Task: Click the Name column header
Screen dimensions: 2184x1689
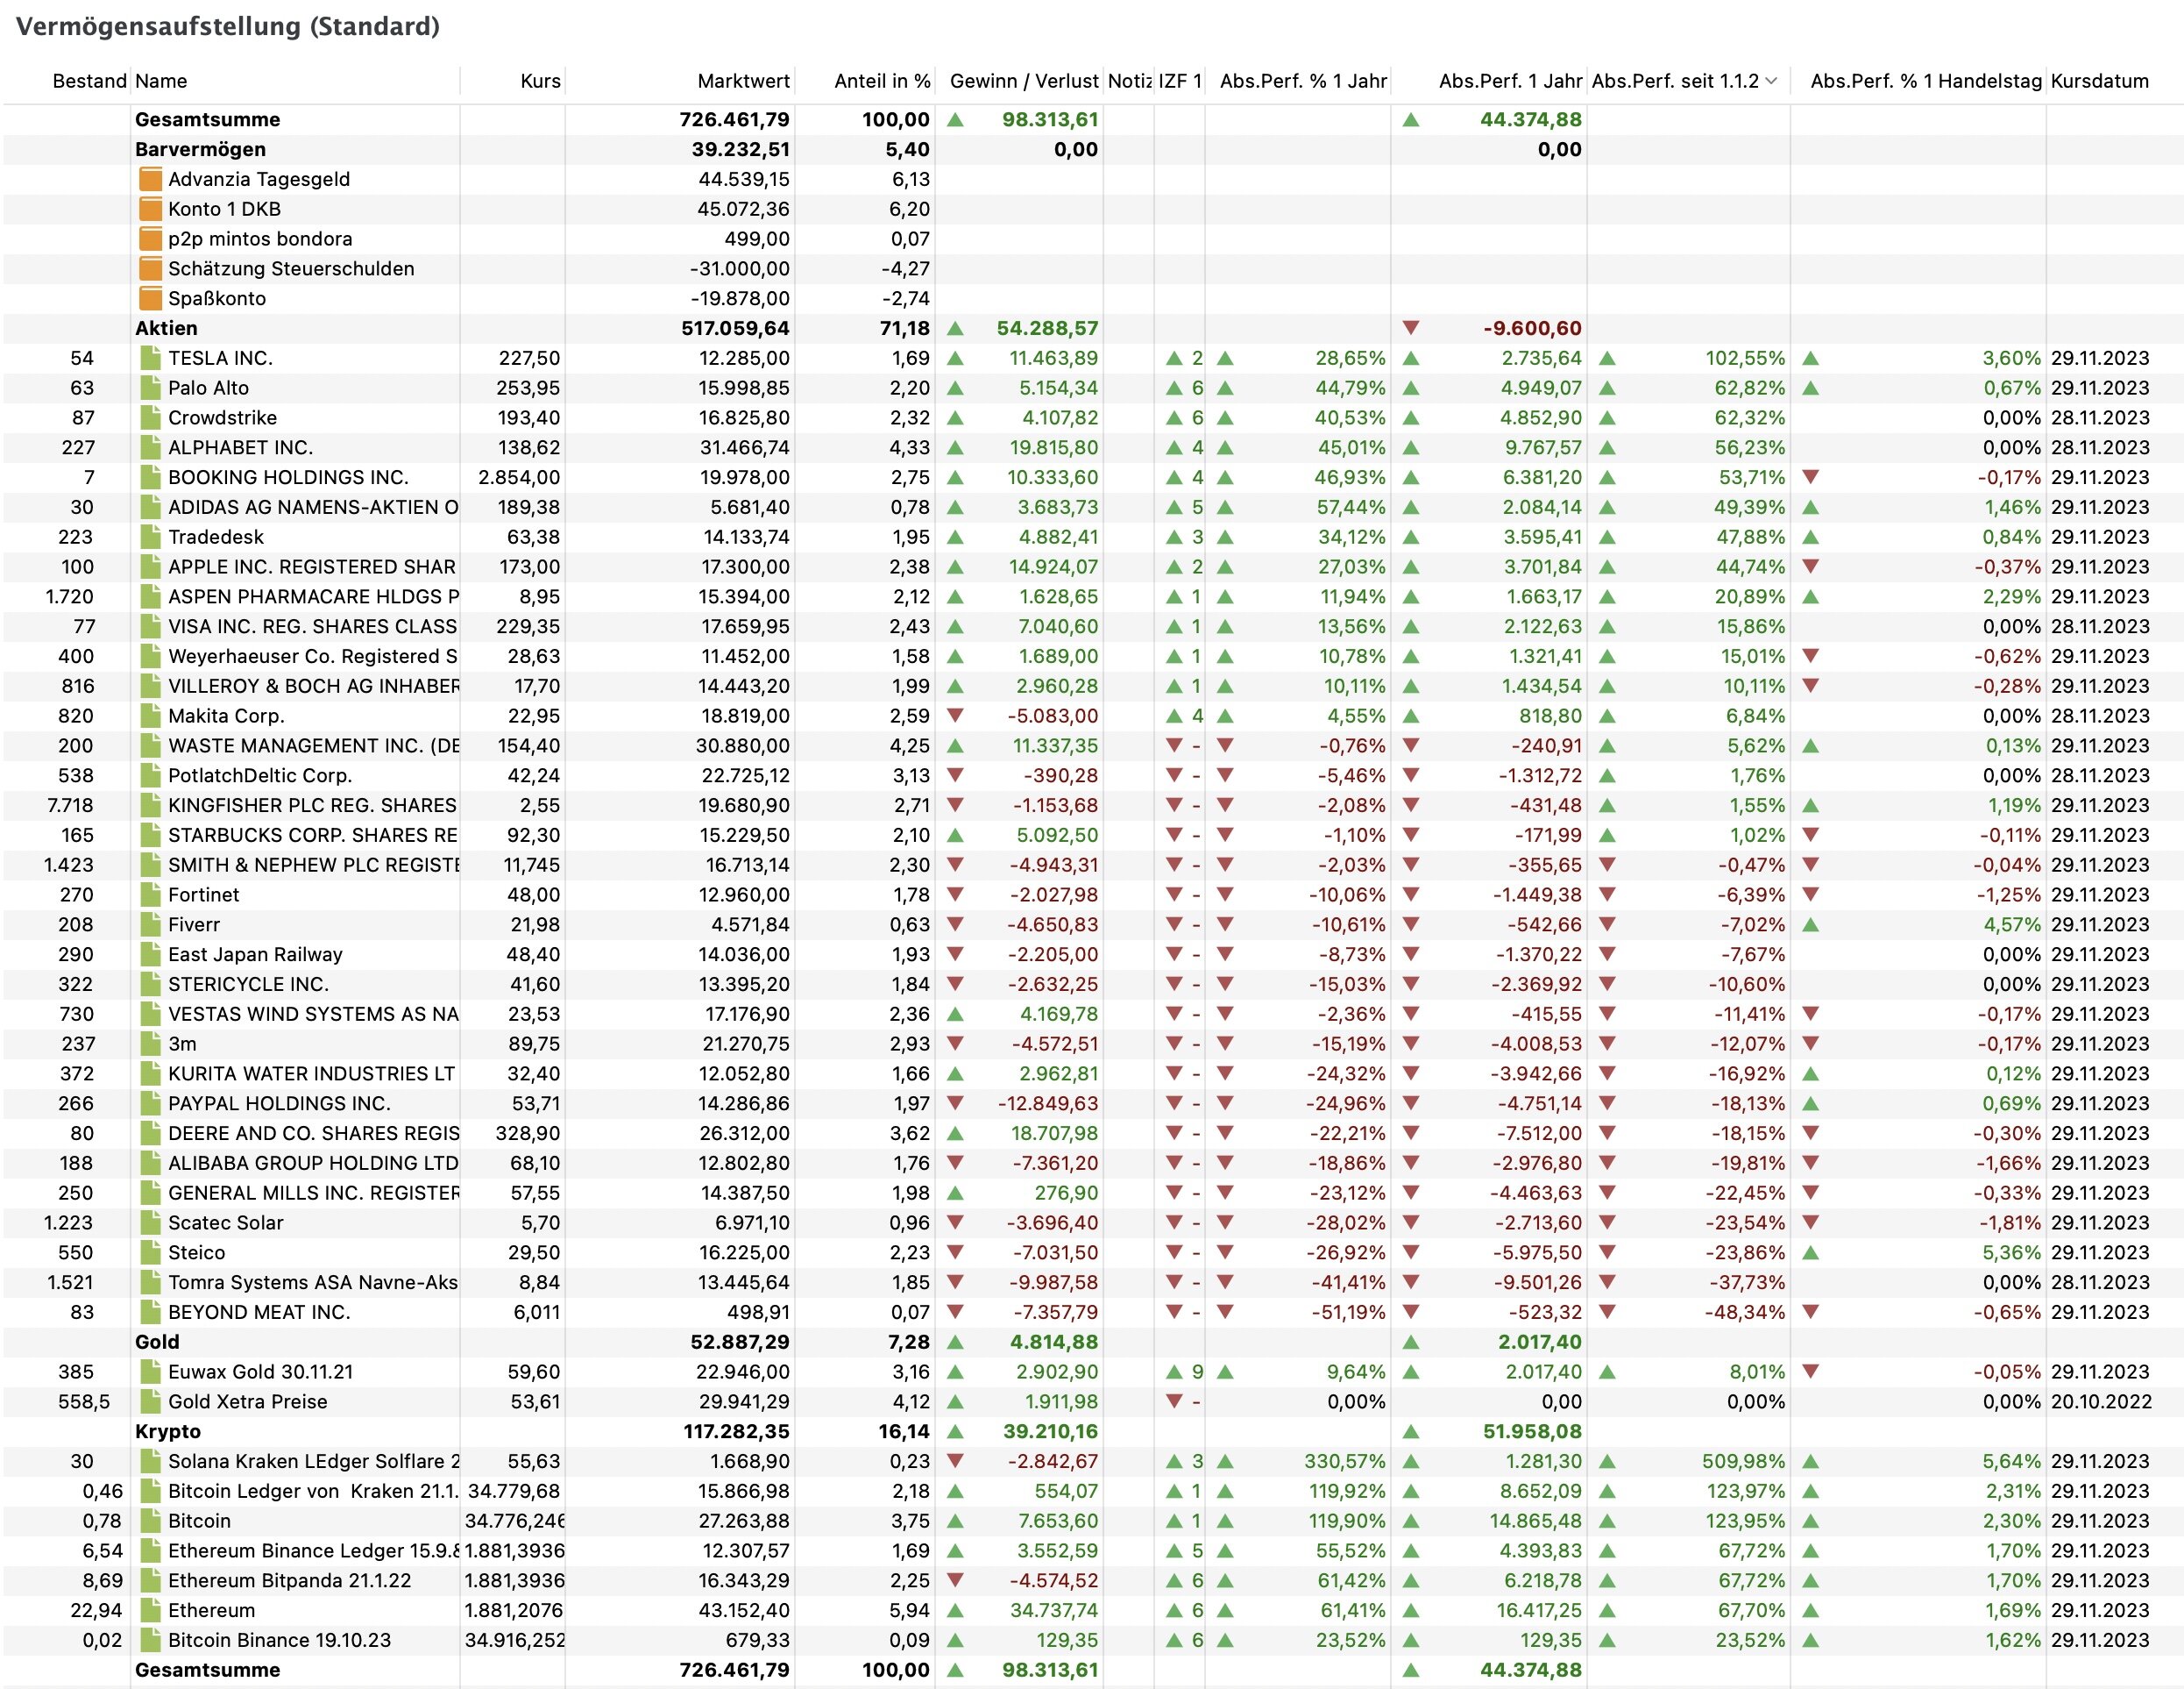Action: (161, 81)
